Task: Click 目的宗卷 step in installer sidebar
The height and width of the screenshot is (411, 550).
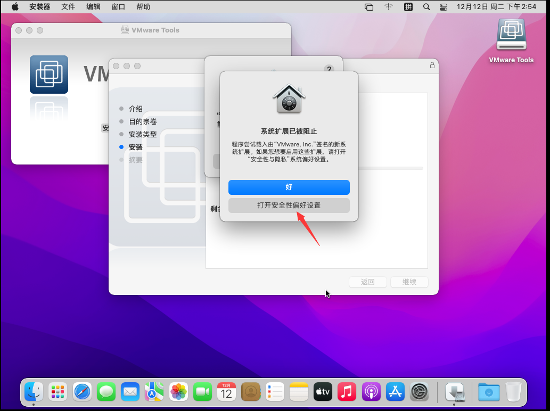Action: (142, 122)
